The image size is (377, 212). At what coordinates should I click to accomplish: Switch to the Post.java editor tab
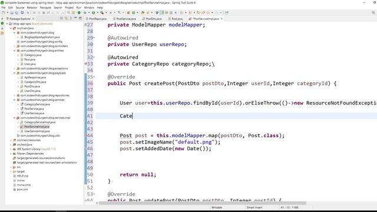coord(177,18)
